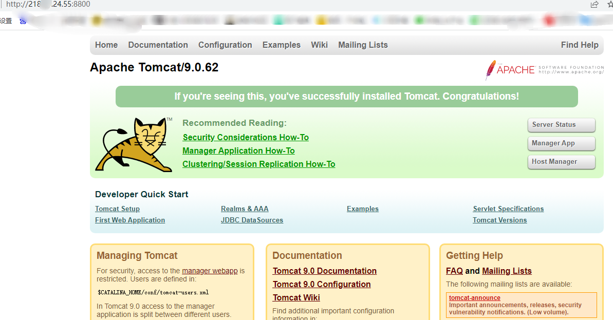613x320 pixels.
Task: Open the Wiki navigation item
Action: pyautogui.click(x=320, y=45)
